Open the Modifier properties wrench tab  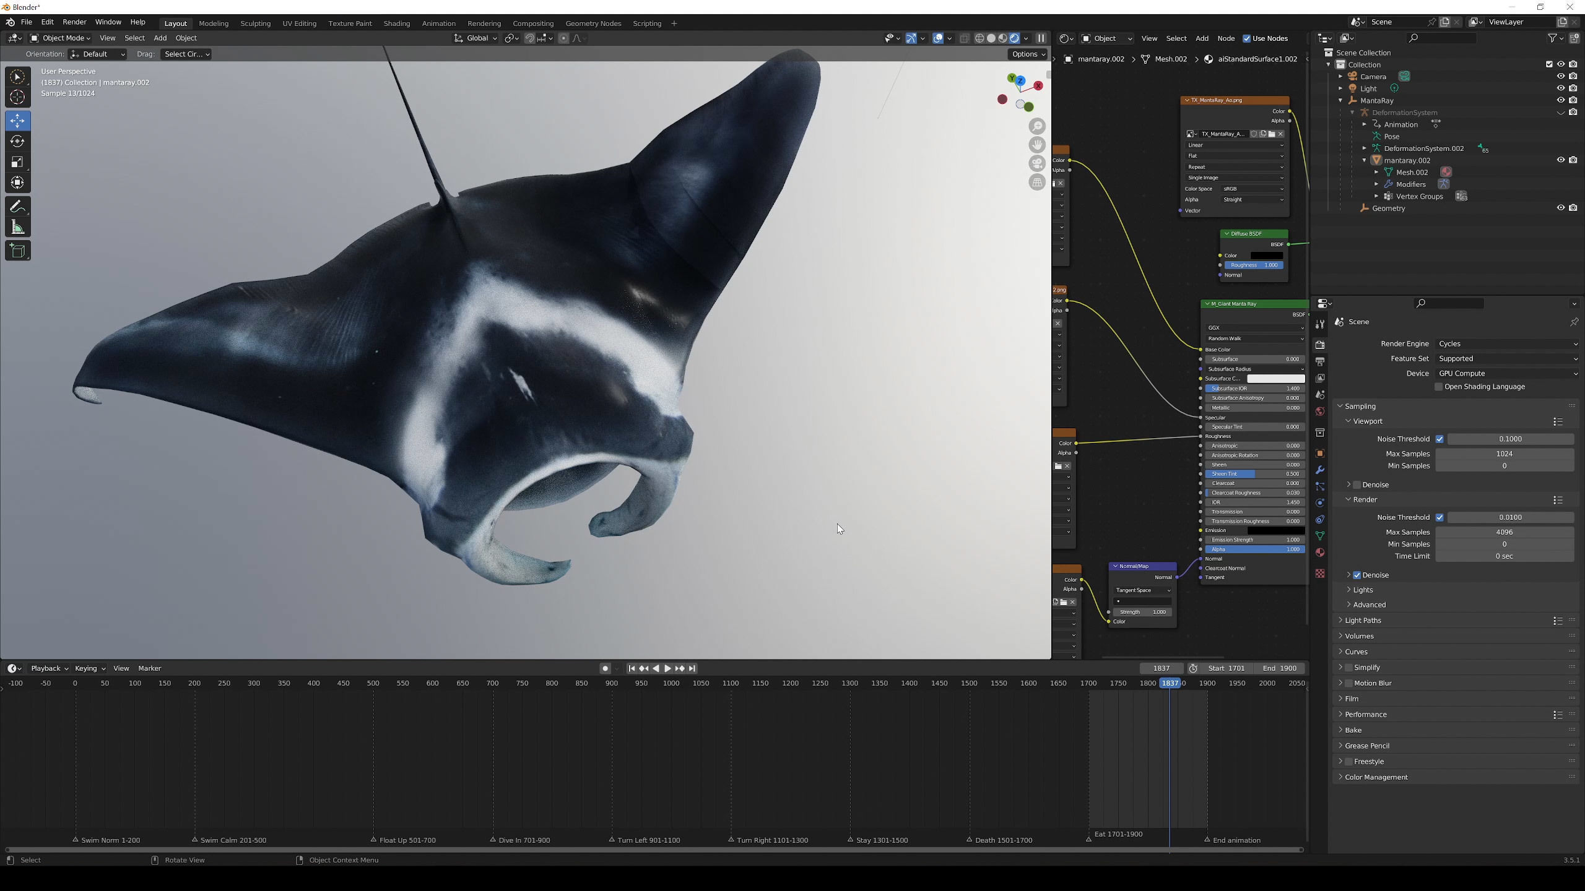tap(1320, 470)
